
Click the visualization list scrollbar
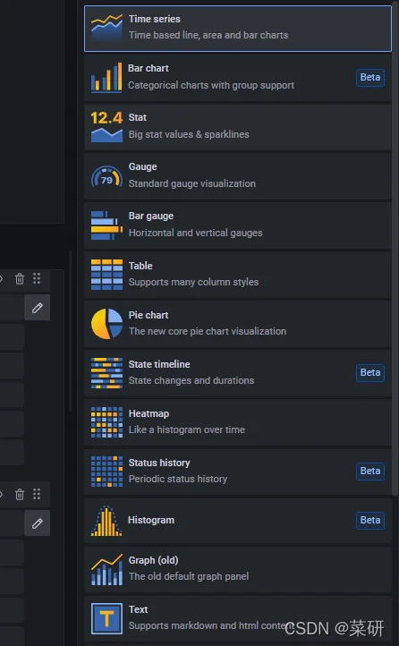pos(395,247)
